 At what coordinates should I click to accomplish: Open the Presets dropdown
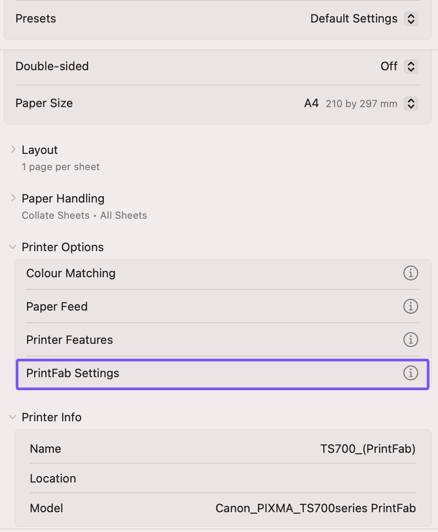pyautogui.click(x=411, y=19)
